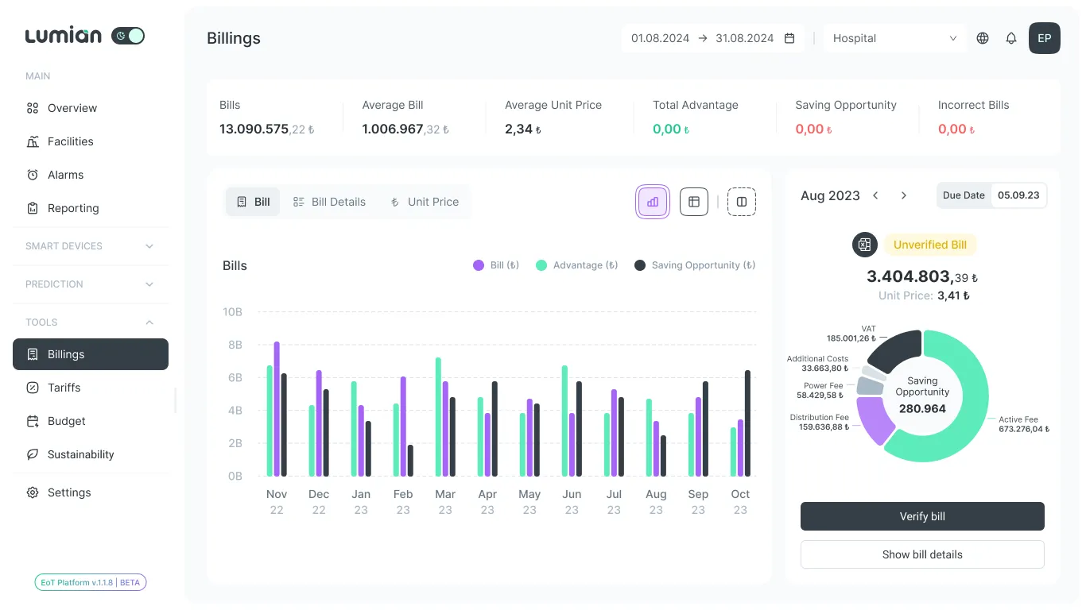Click the Average Bill 1.006.967,32 value
The width and height of the screenshot is (1086, 610).
point(405,129)
